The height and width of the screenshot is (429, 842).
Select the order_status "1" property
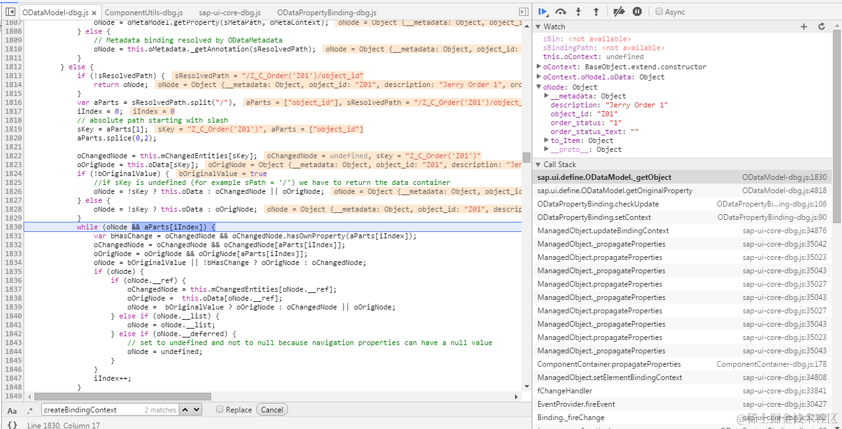pyautogui.click(x=586, y=123)
